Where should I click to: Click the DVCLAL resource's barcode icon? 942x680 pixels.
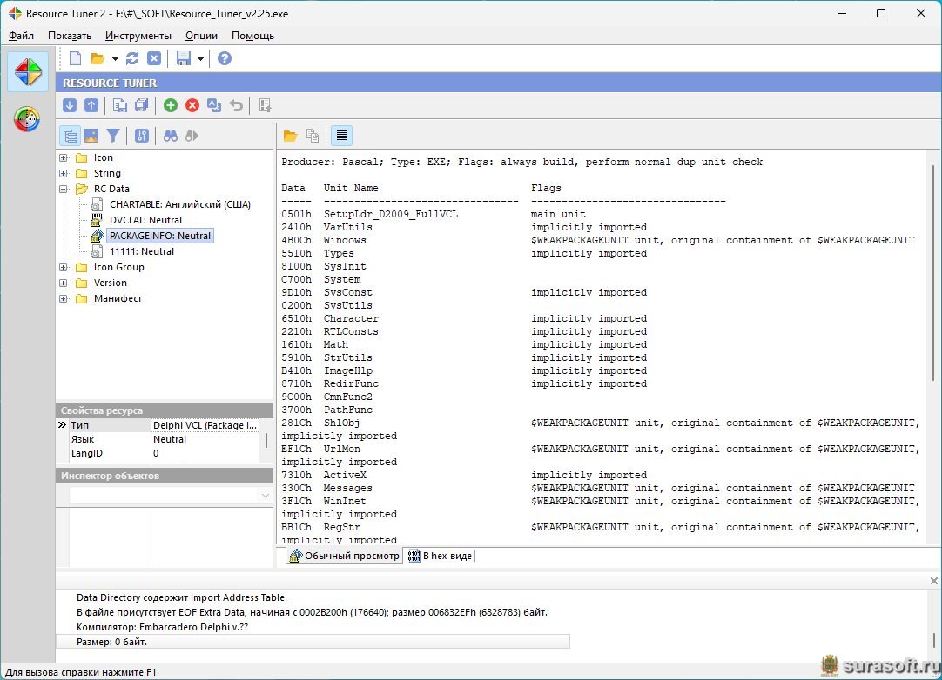[96, 220]
